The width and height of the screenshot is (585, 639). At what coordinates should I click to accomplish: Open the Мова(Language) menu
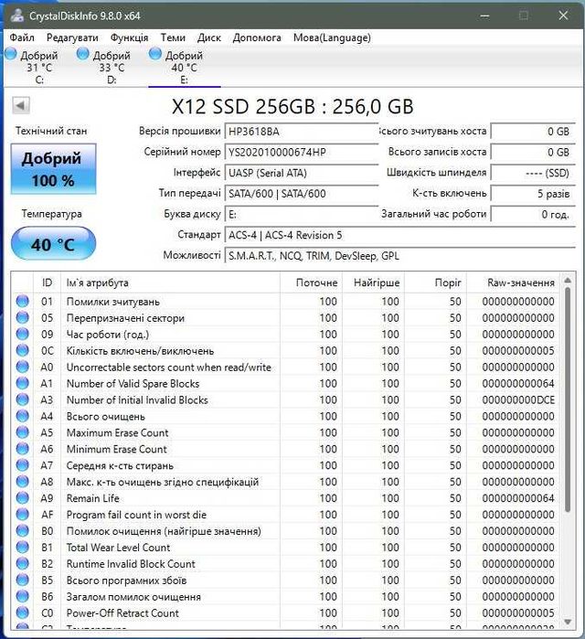pos(332,37)
